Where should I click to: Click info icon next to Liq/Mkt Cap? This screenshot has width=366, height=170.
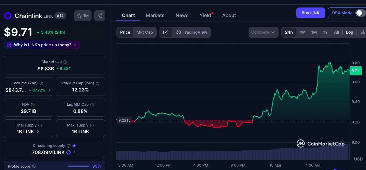coord(92,105)
